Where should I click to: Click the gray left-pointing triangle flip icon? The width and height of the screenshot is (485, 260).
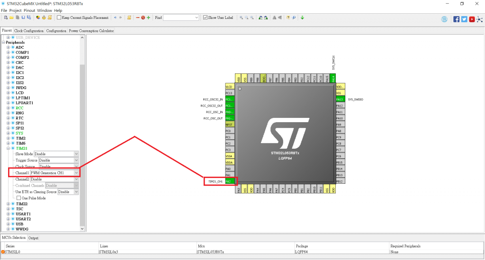(x=279, y=18)
